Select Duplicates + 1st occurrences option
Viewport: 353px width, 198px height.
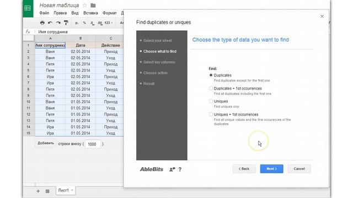tap(211, 89)
